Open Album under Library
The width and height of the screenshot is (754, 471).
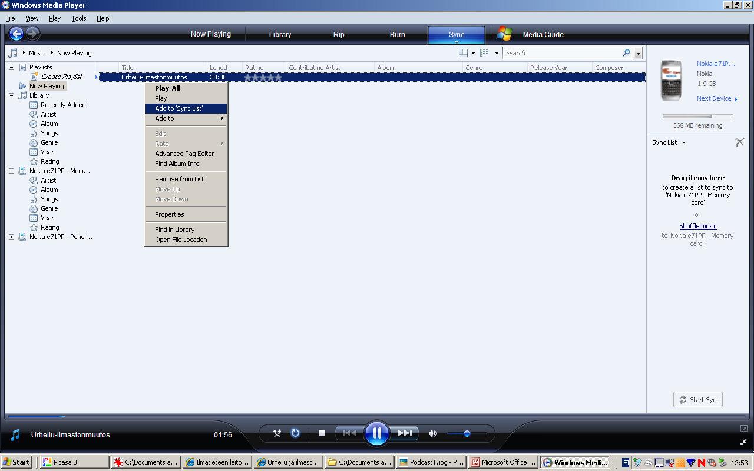49,124
